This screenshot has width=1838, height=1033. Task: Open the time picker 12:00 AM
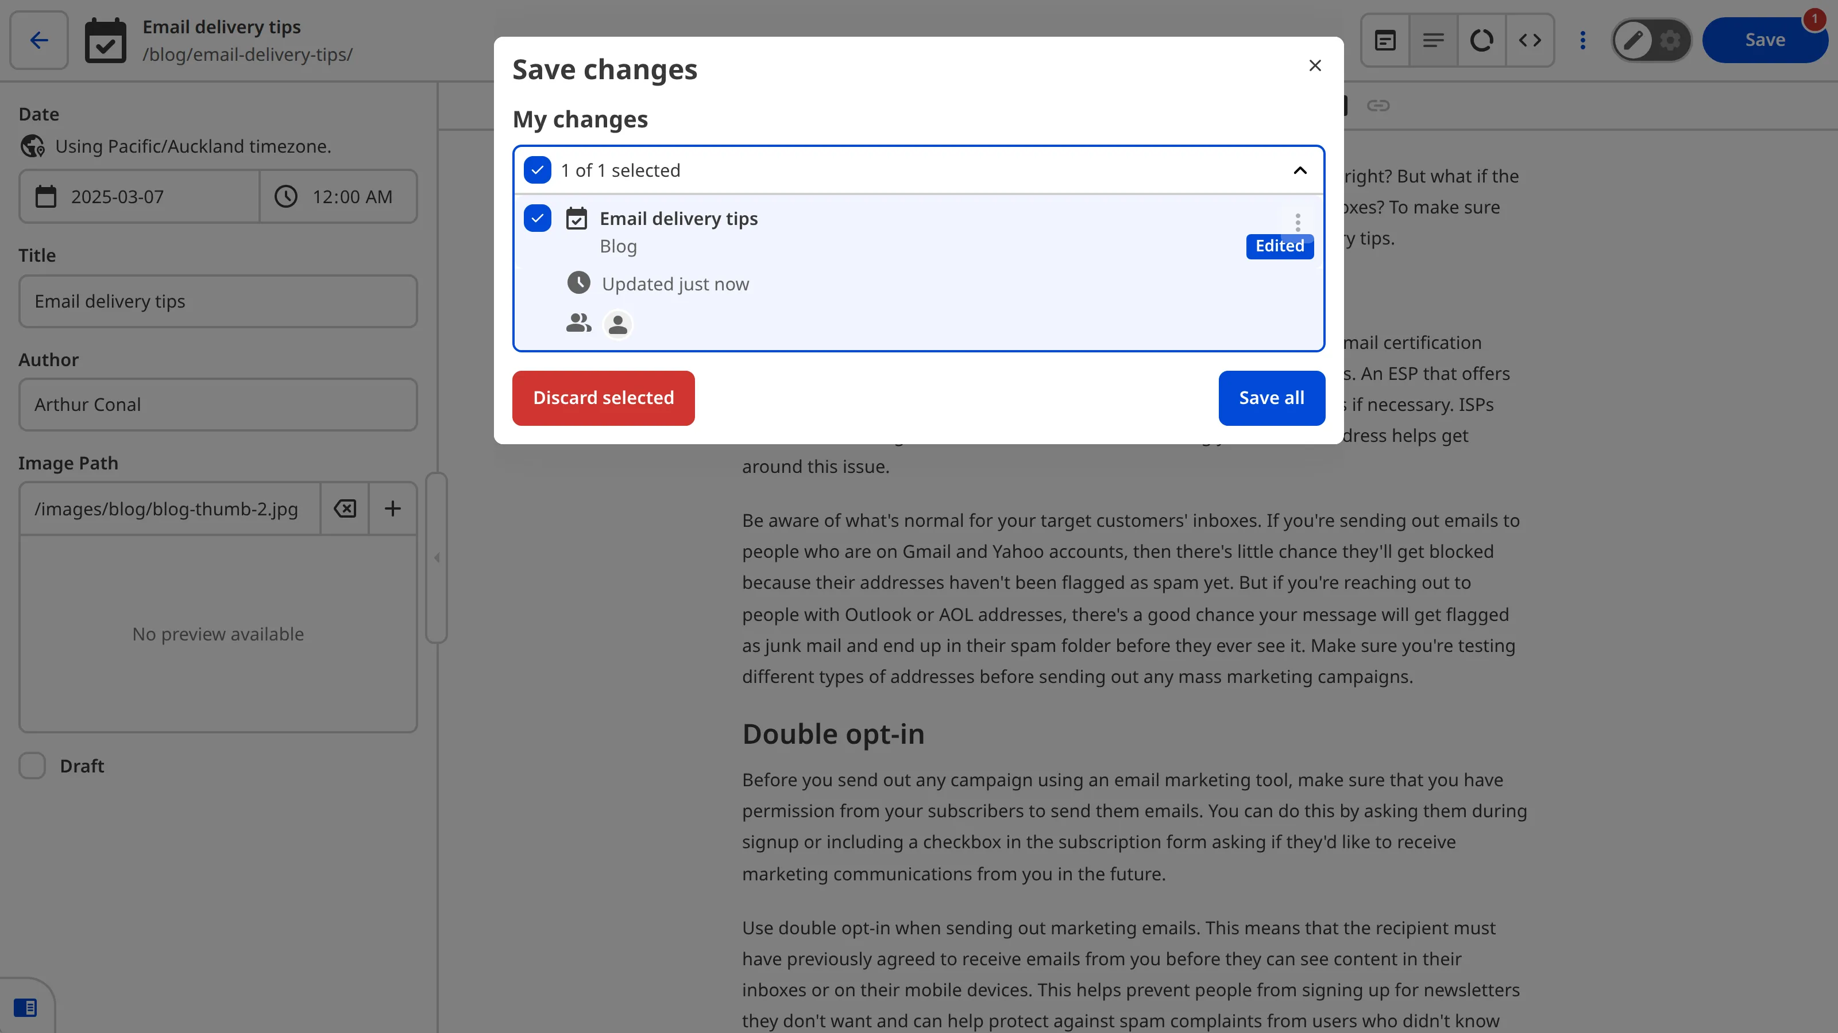[338, 197]
